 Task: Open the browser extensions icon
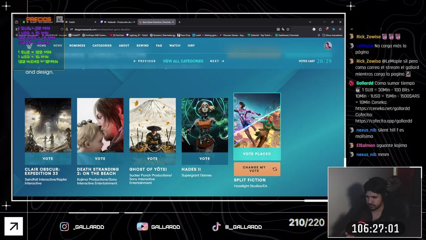(320, 29)
